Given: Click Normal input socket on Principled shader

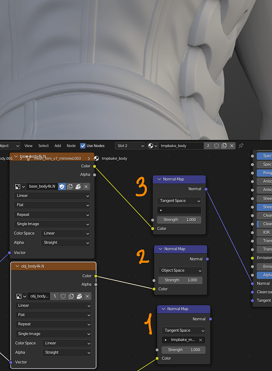Looking at the screenshot, I should [252, 283].
